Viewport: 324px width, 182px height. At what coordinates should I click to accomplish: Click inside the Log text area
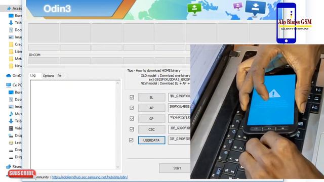pyautogui.click(x=73, y=125)
